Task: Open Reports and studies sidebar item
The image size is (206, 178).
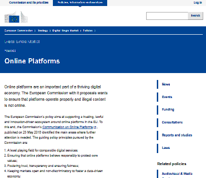Action: 177,135
